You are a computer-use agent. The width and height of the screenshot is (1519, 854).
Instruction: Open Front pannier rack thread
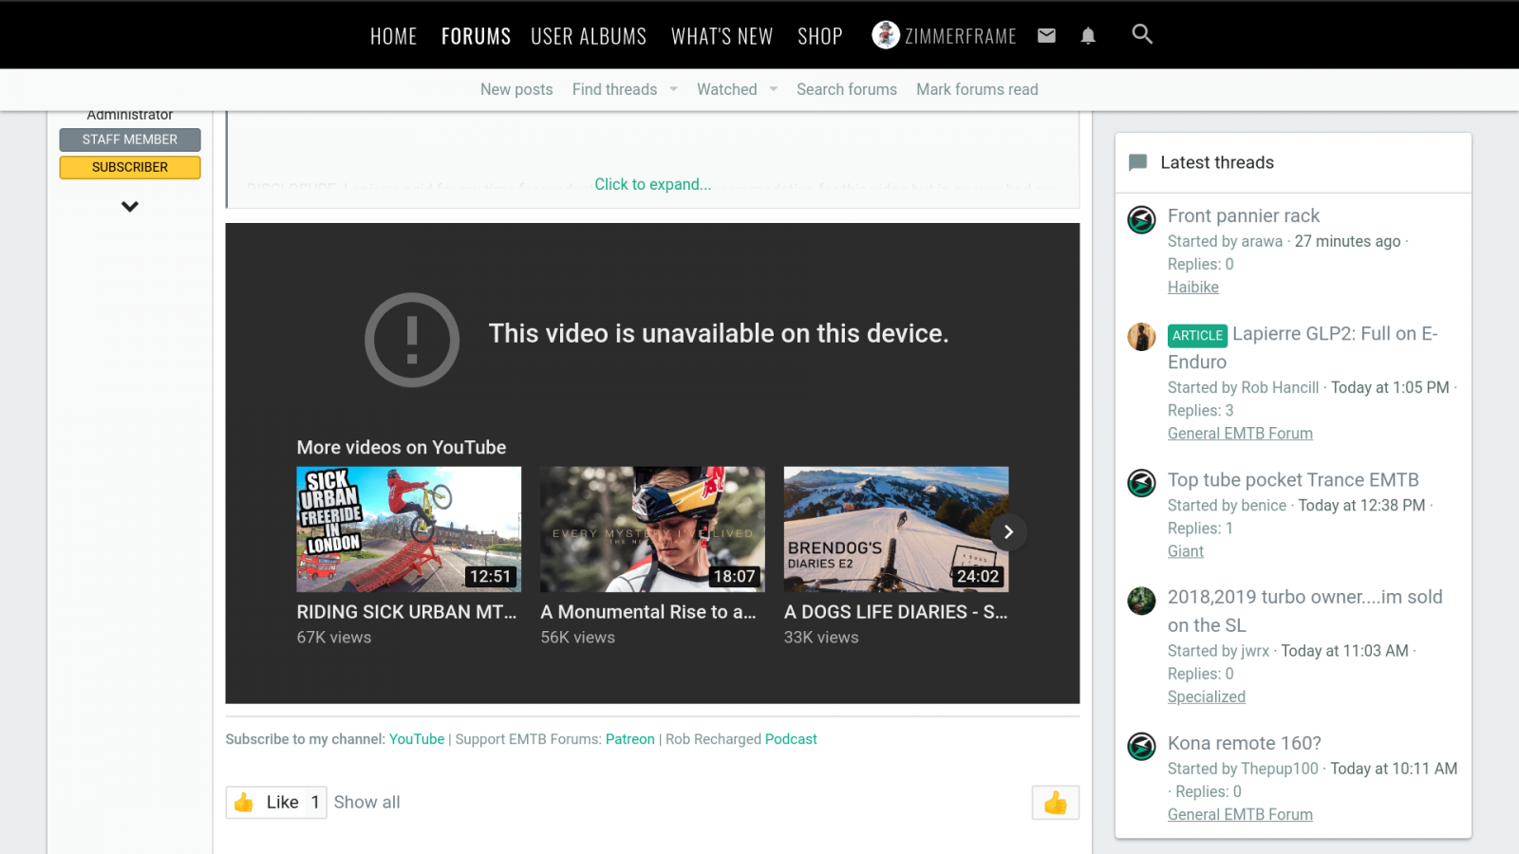coord(1244,215)
